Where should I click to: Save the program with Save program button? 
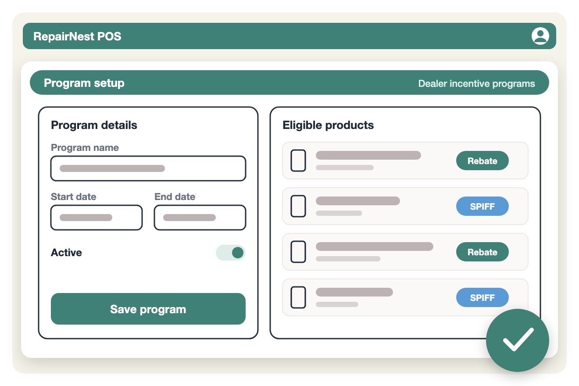148,309
